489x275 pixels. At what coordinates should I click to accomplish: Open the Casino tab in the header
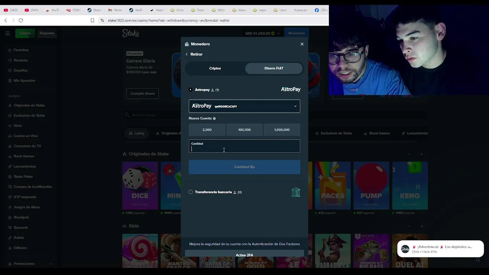25,33
